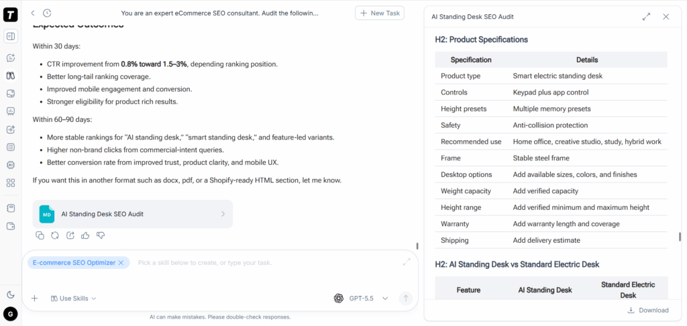Start a New Task
The height and width of the screenshot is (326, 687).
coord(380,13)
